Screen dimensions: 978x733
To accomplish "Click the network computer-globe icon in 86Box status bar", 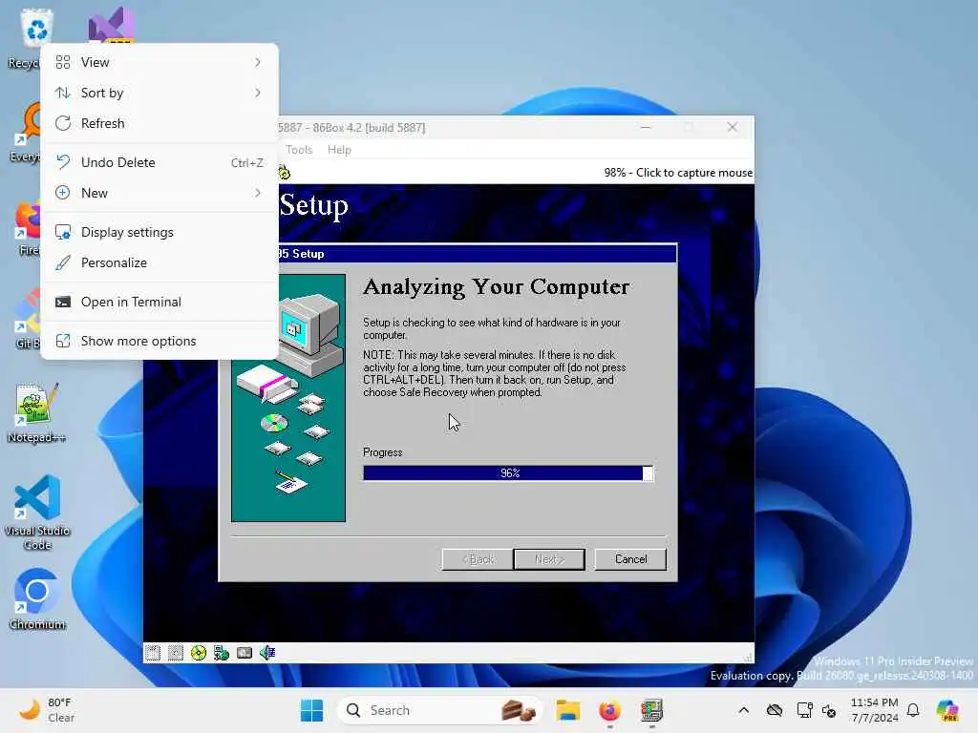I will [x=222, y=653].
